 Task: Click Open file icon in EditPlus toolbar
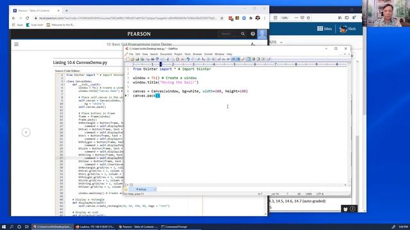tap(133, 59)
